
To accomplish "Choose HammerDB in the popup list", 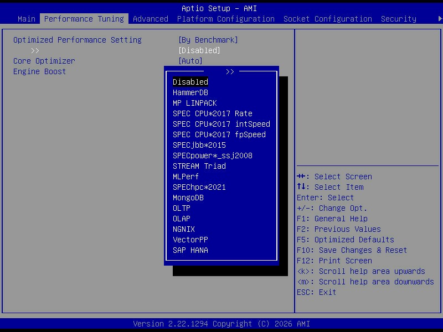I will point(190,92).
